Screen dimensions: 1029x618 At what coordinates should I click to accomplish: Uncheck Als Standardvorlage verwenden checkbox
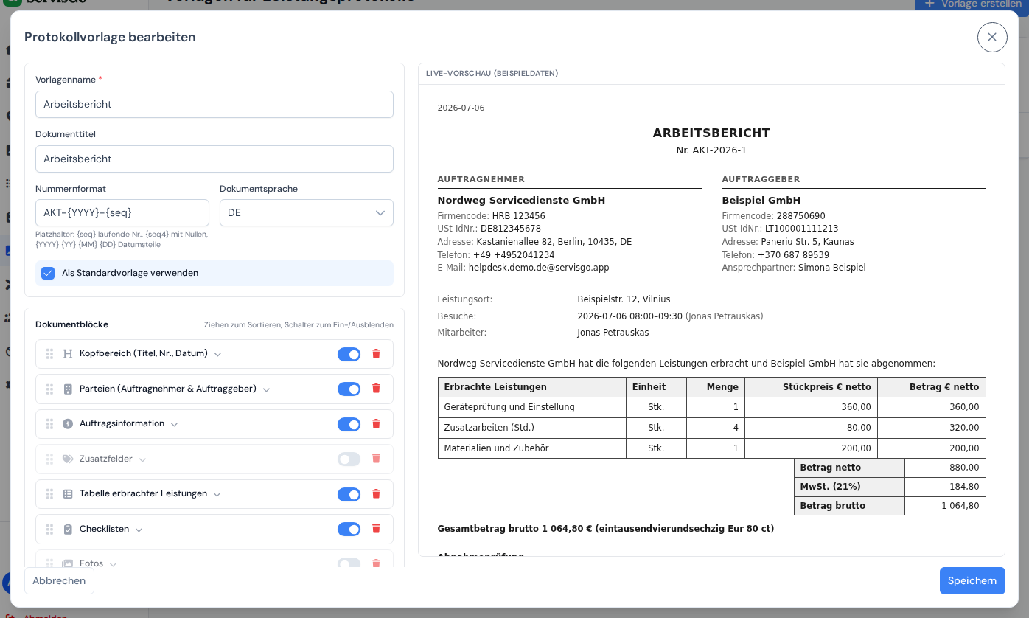(x=48, y=273)
